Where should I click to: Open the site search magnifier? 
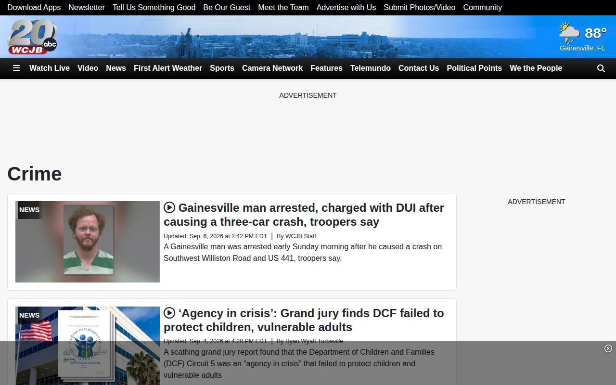(601, 68)
